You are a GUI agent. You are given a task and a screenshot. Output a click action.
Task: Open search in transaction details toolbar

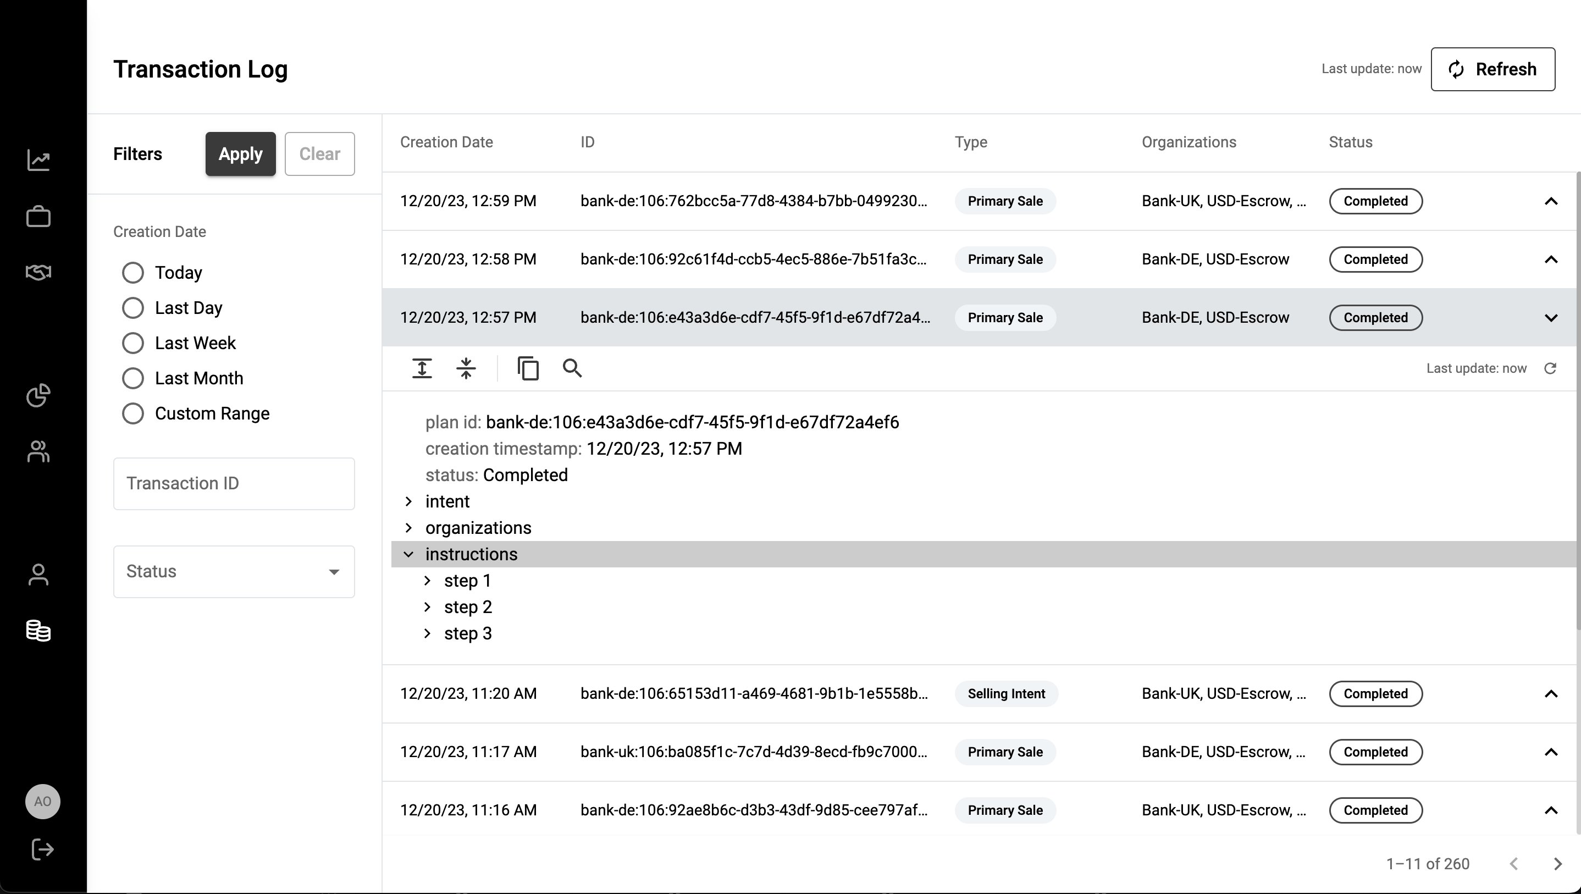(572, 368)
